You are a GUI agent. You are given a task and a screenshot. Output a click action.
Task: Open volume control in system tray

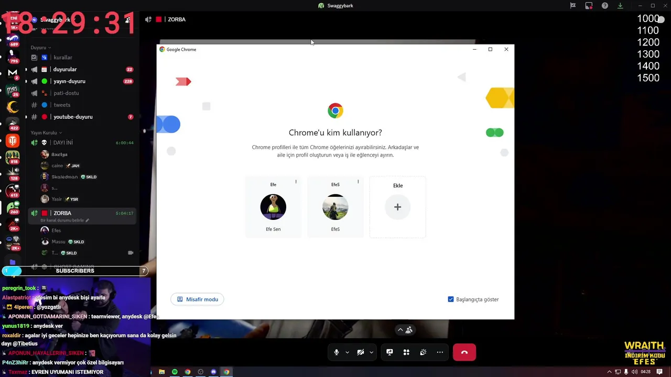[x=634, y=372]
